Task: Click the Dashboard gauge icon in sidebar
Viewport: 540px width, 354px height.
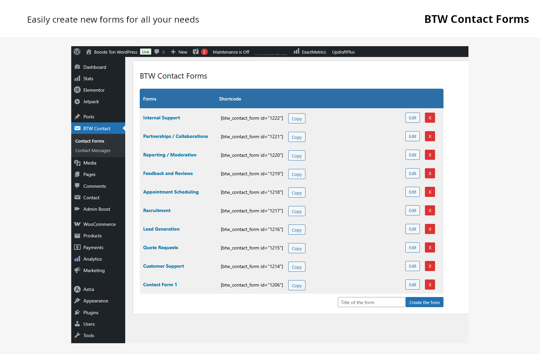Action: click(x=77, y=67)
